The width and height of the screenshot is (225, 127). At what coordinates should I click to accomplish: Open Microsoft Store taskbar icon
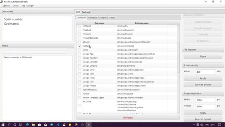pos(39,125)
